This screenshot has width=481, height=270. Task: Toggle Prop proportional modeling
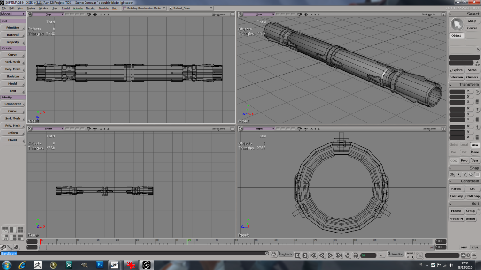coord(464,160)
